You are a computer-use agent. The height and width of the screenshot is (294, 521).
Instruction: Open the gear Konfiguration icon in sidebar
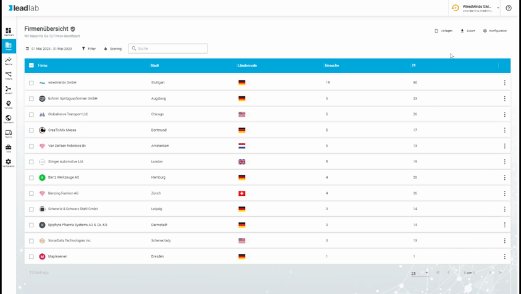pos(9,162)
